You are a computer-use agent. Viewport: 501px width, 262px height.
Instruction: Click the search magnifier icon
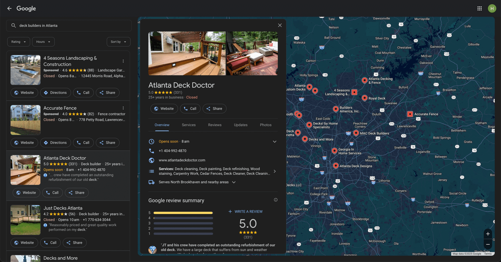pos(13,26)
